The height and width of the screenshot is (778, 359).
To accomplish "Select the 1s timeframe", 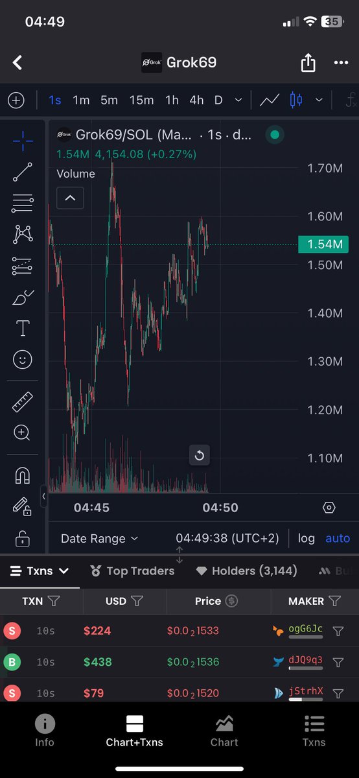I will (x=55, y=100).
